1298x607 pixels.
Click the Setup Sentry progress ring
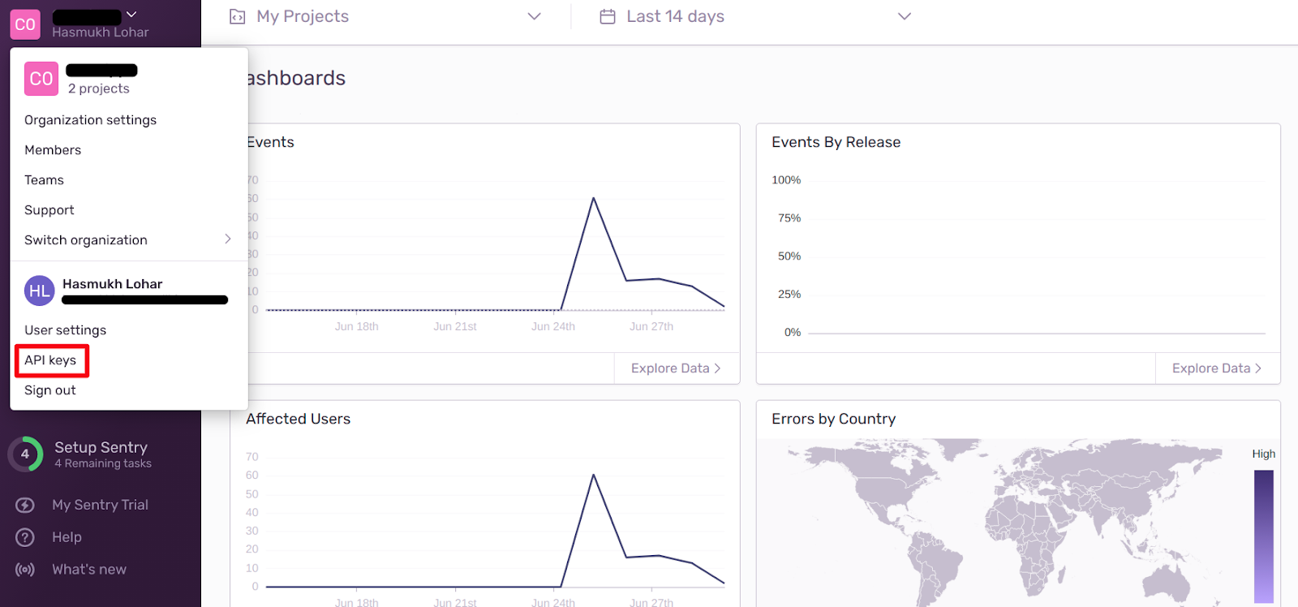pyautogui.click(x=25, y=454)
